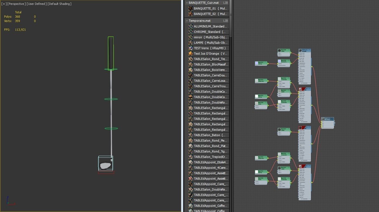This screenshot has width=379, height=212.
Task: Select the TABLESalon_DoubleRe material row
Action: 208,189
